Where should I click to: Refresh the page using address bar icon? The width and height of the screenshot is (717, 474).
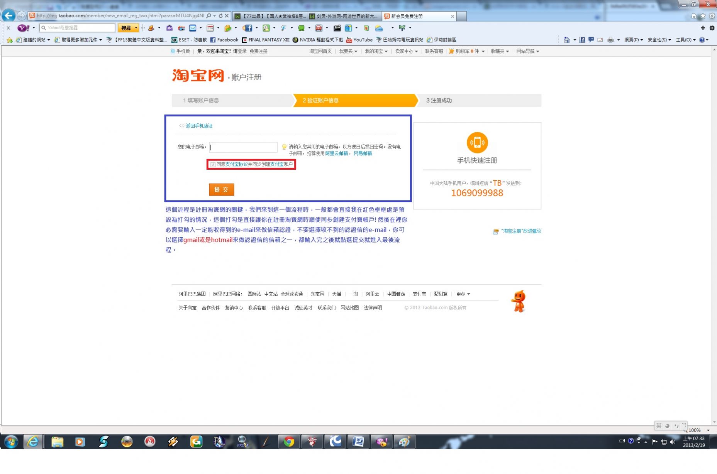[220, 16]
